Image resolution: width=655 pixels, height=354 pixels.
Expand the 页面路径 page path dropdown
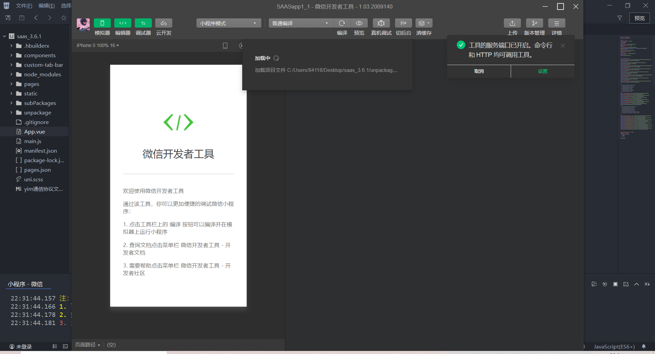[x=87, y=345]
